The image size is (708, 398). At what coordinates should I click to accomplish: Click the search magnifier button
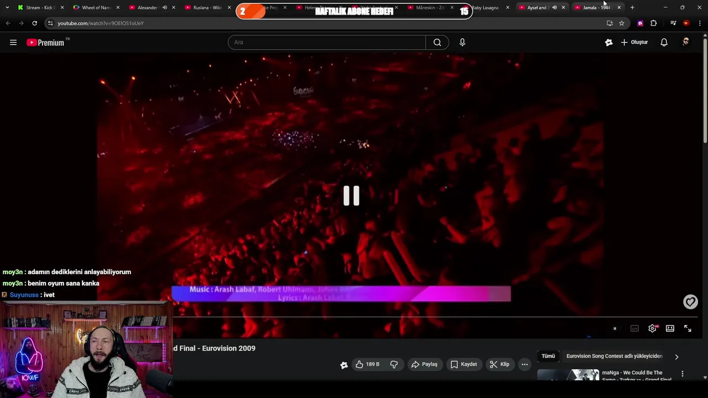tap(437, 42)
